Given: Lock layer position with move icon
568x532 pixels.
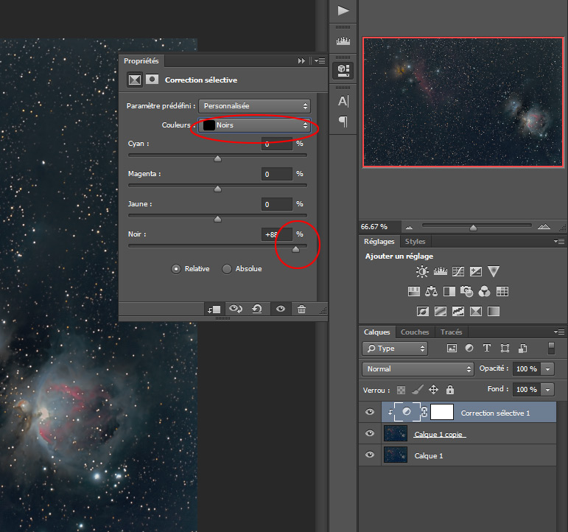Looking at the screenshot, I should click(x=433, y=390).
